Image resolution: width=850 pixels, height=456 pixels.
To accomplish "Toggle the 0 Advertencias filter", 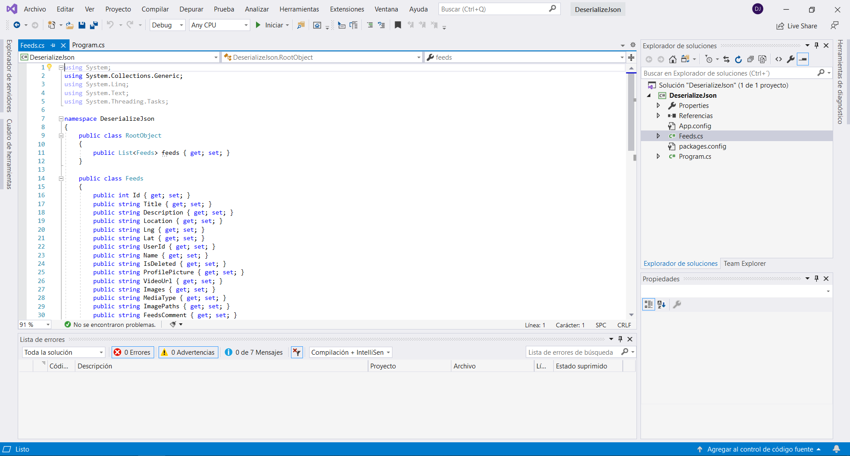I will coord(188,353).
